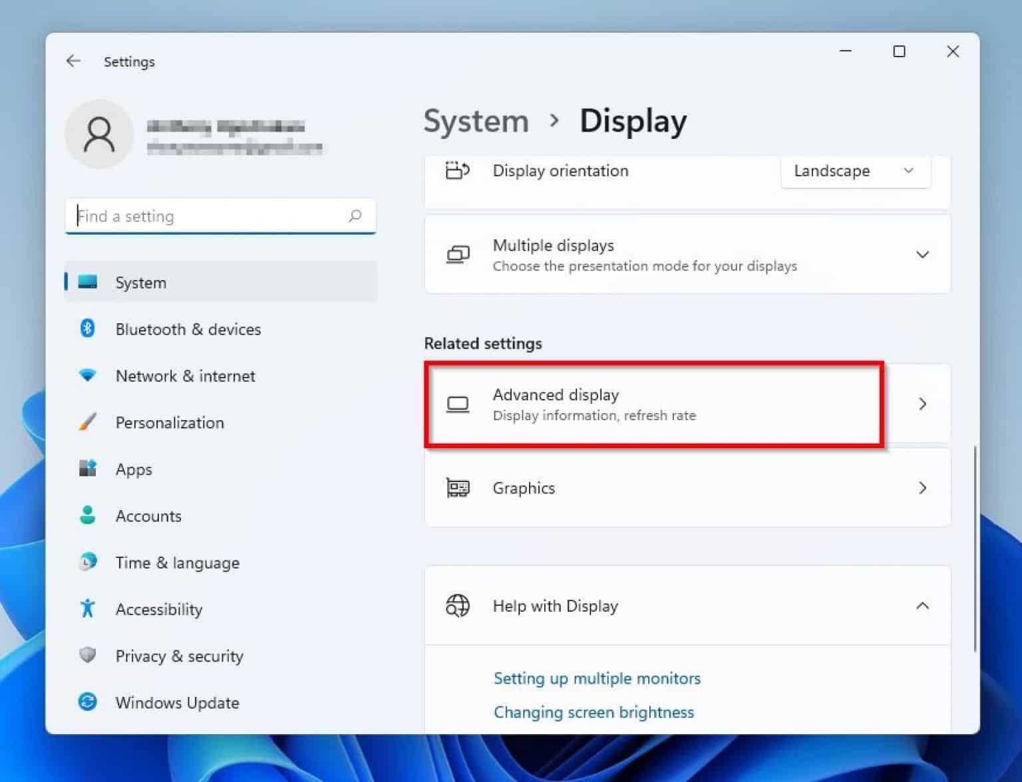Open Bluetooth & devices settings

click(x=220, y=328)
